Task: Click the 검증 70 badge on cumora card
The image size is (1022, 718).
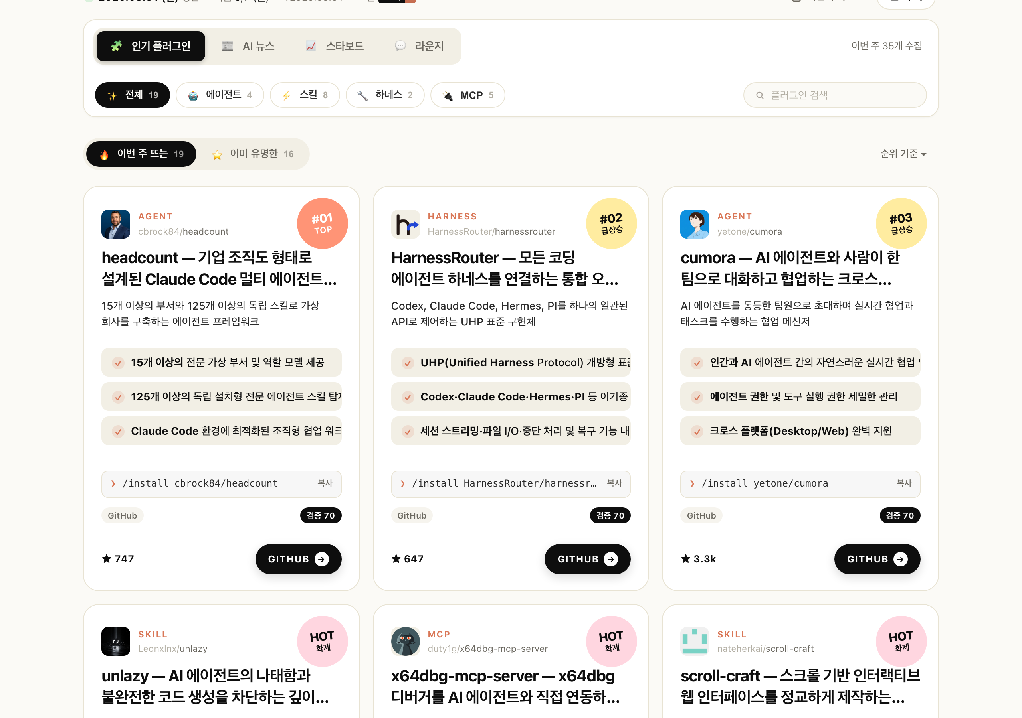Action: (x=900, y=516)
